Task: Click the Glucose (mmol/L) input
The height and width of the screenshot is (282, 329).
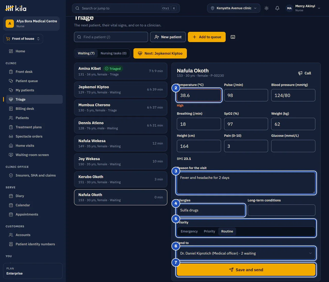Action: tap(293, 146)
